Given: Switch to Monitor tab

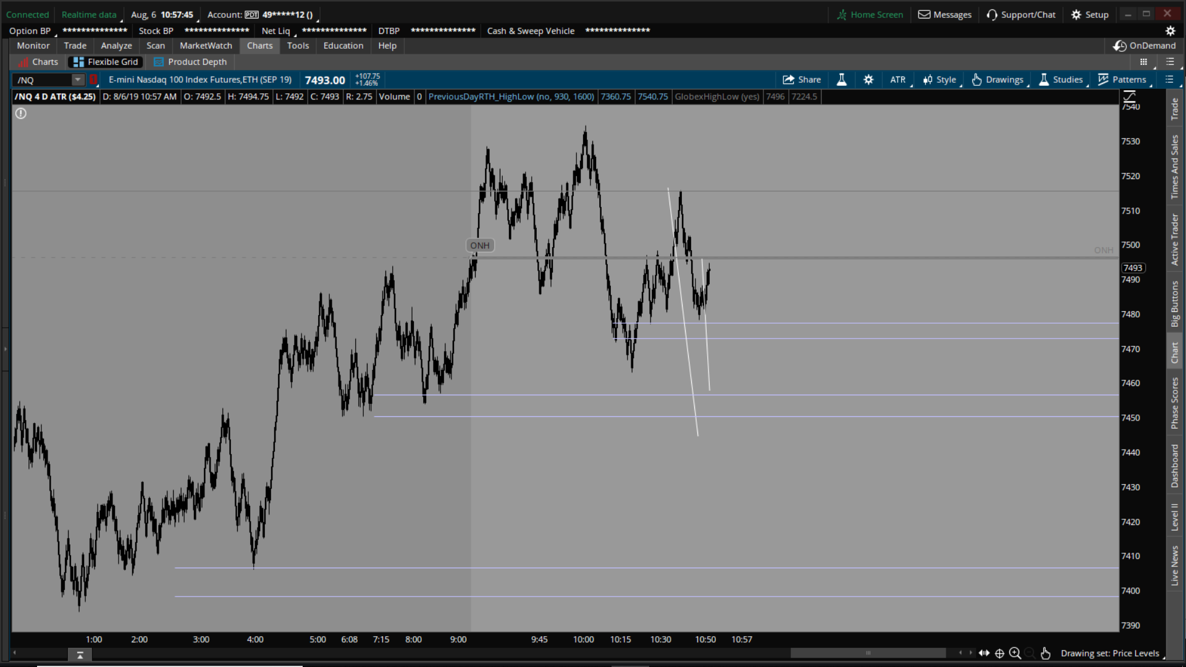Looking at the screenshot, I should [33, 46].
